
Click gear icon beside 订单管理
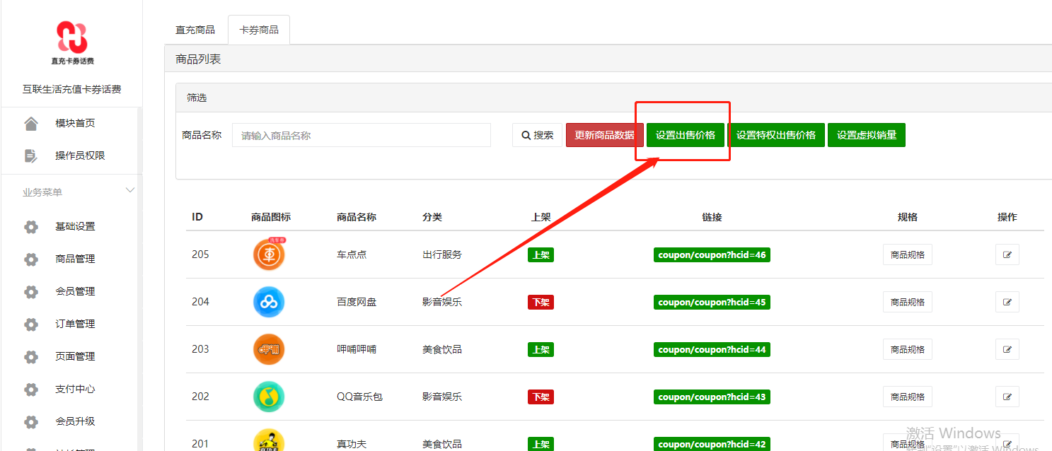(x=30, y=324)
